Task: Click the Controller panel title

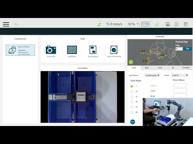Action: point(160,37)
